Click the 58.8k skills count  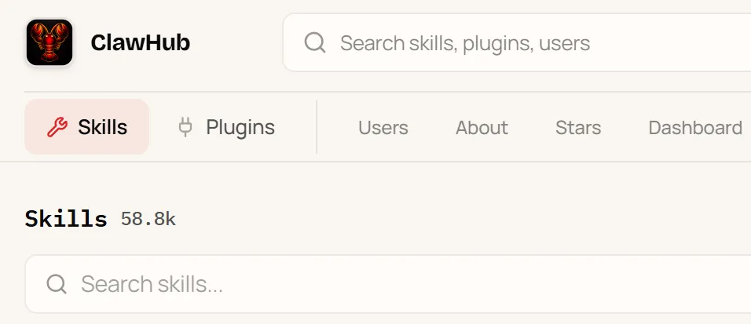coord(148,219)
